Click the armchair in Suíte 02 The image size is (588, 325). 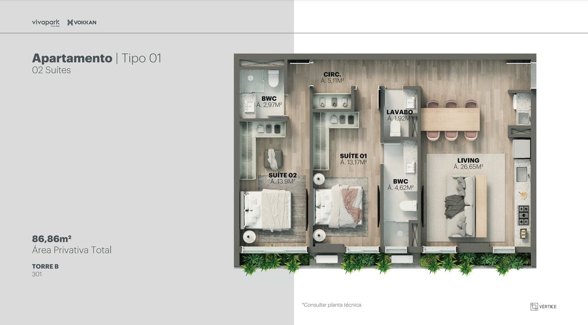point(272,159)
